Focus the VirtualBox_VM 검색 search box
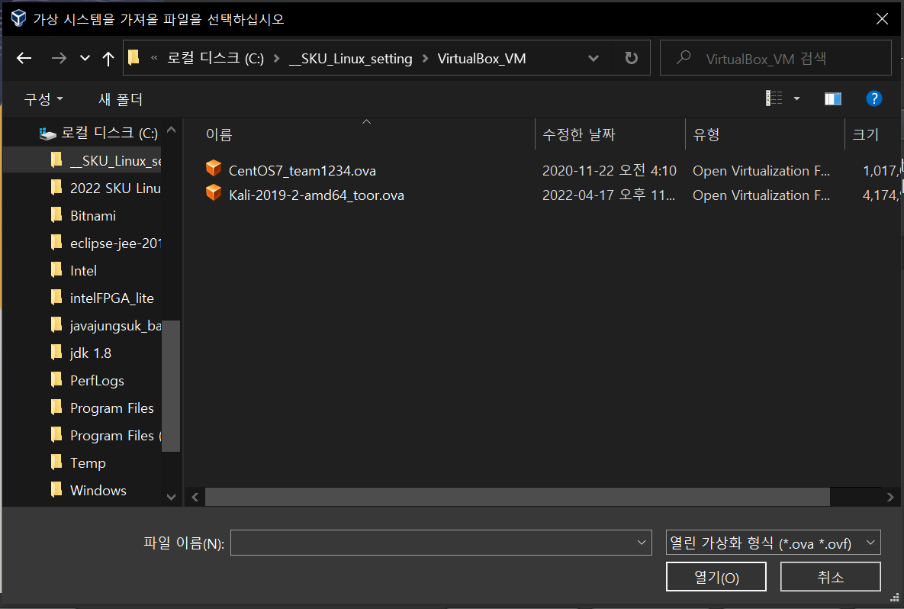Screen dimensions: 904x609 click(775, 58)
